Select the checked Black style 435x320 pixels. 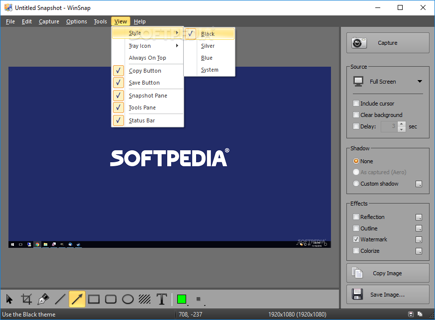(x=210, y=34)
